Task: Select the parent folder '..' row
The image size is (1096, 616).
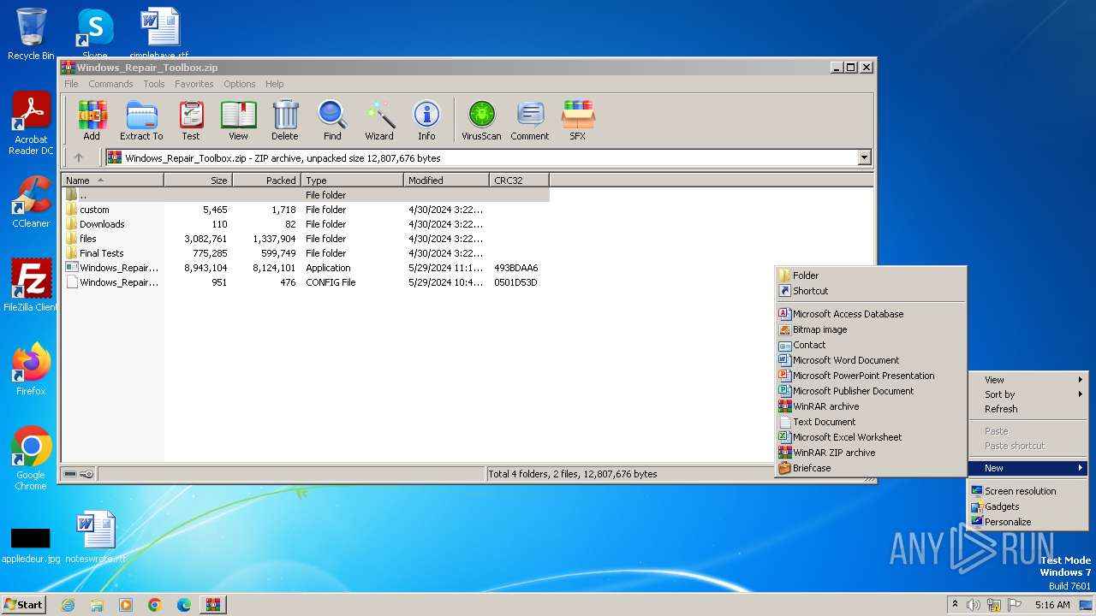Action: 306,195
